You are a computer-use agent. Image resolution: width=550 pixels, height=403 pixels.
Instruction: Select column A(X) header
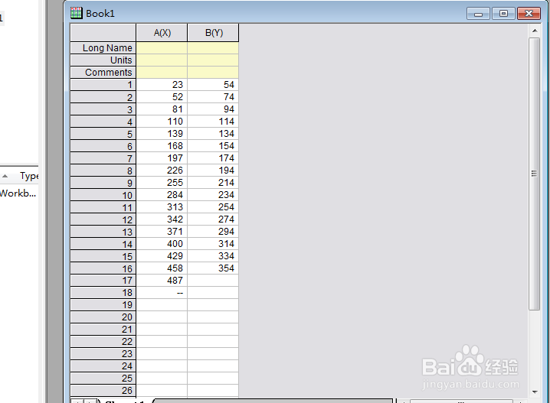pos(162,33)
